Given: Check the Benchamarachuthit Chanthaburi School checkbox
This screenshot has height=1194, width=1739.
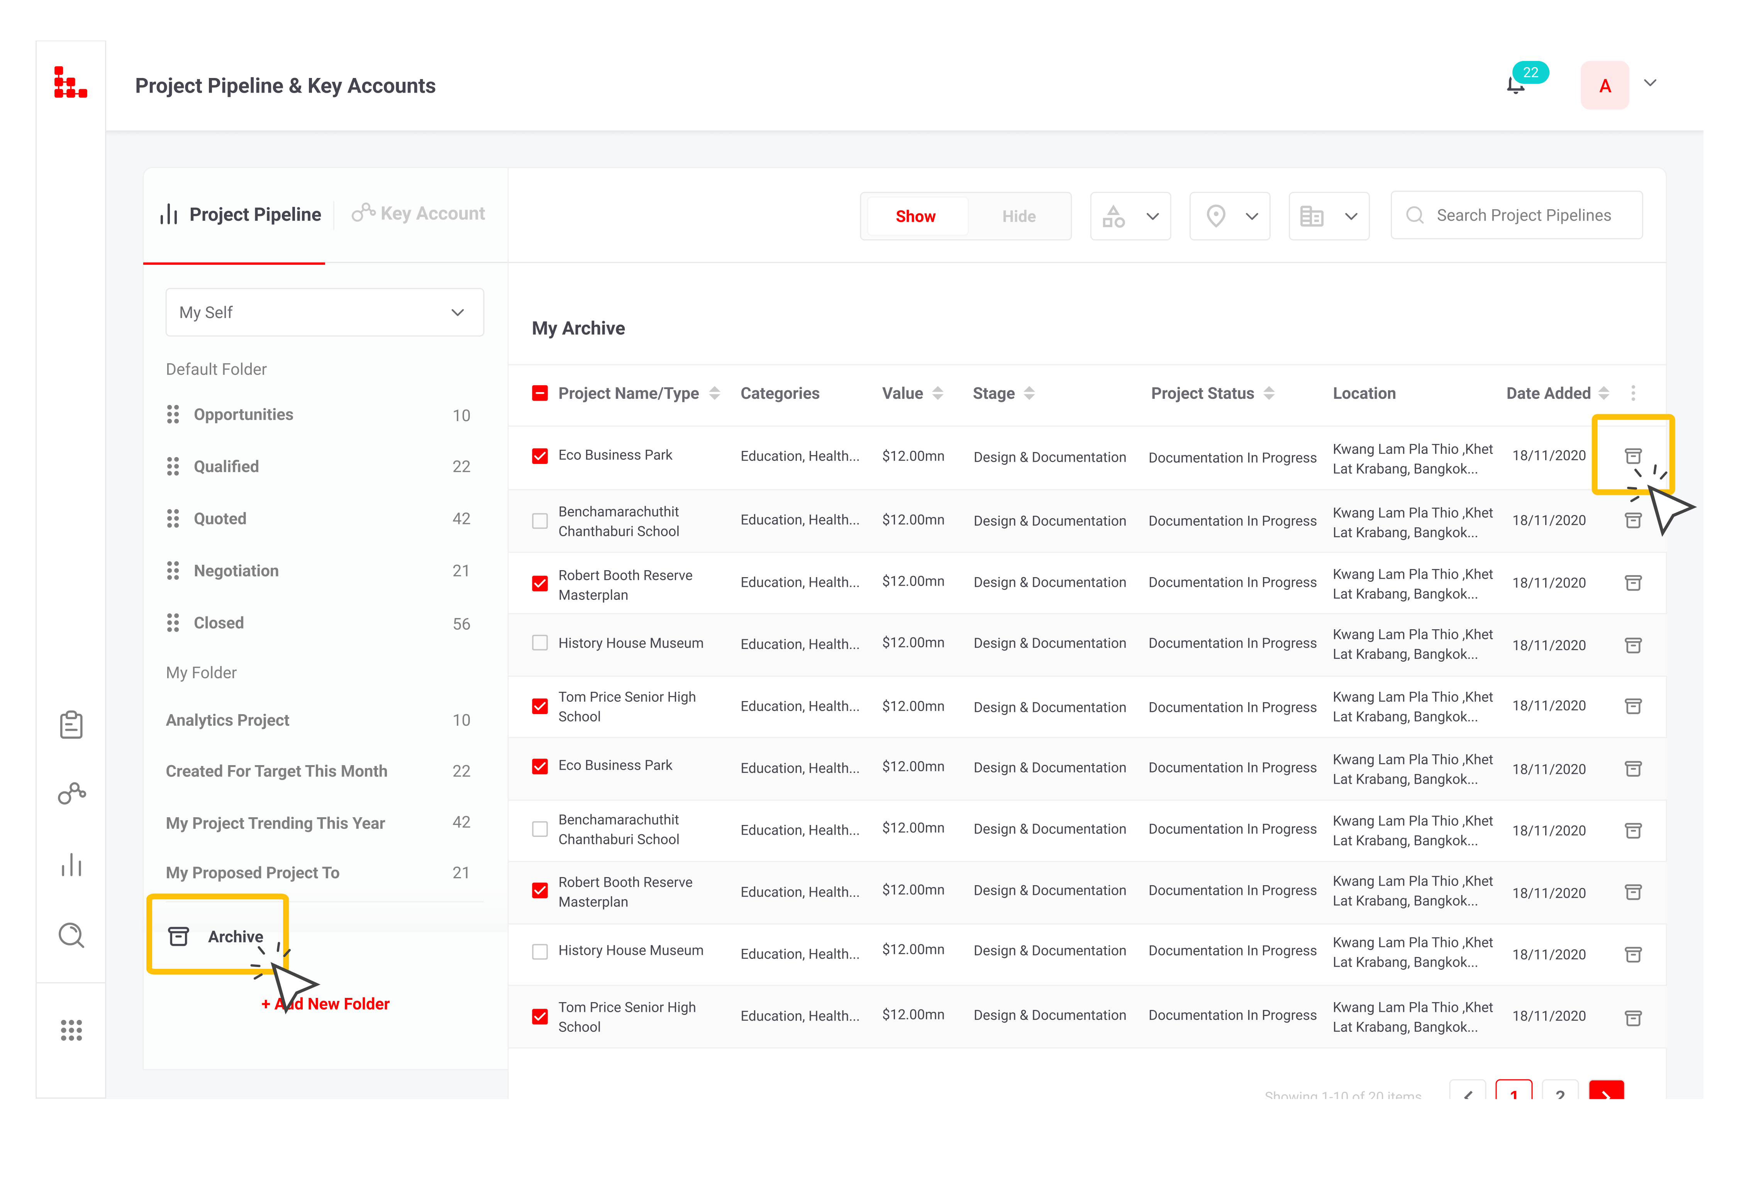Looking at the screenshot, I should (540, 521).
